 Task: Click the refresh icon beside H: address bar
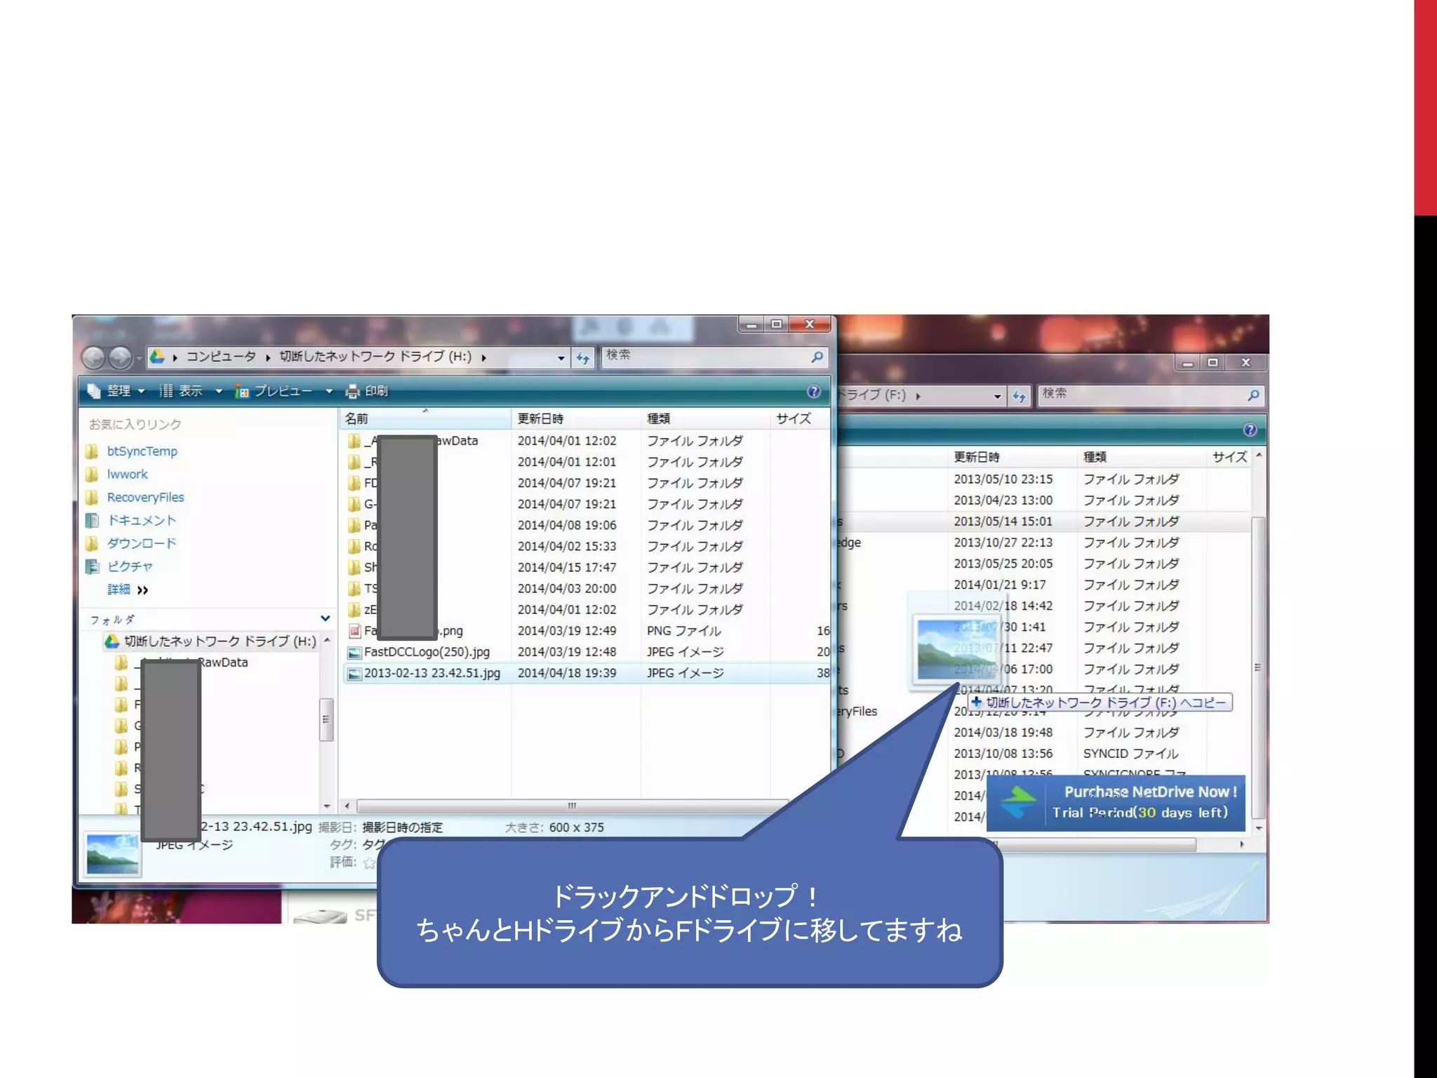[x=583, y=358]
